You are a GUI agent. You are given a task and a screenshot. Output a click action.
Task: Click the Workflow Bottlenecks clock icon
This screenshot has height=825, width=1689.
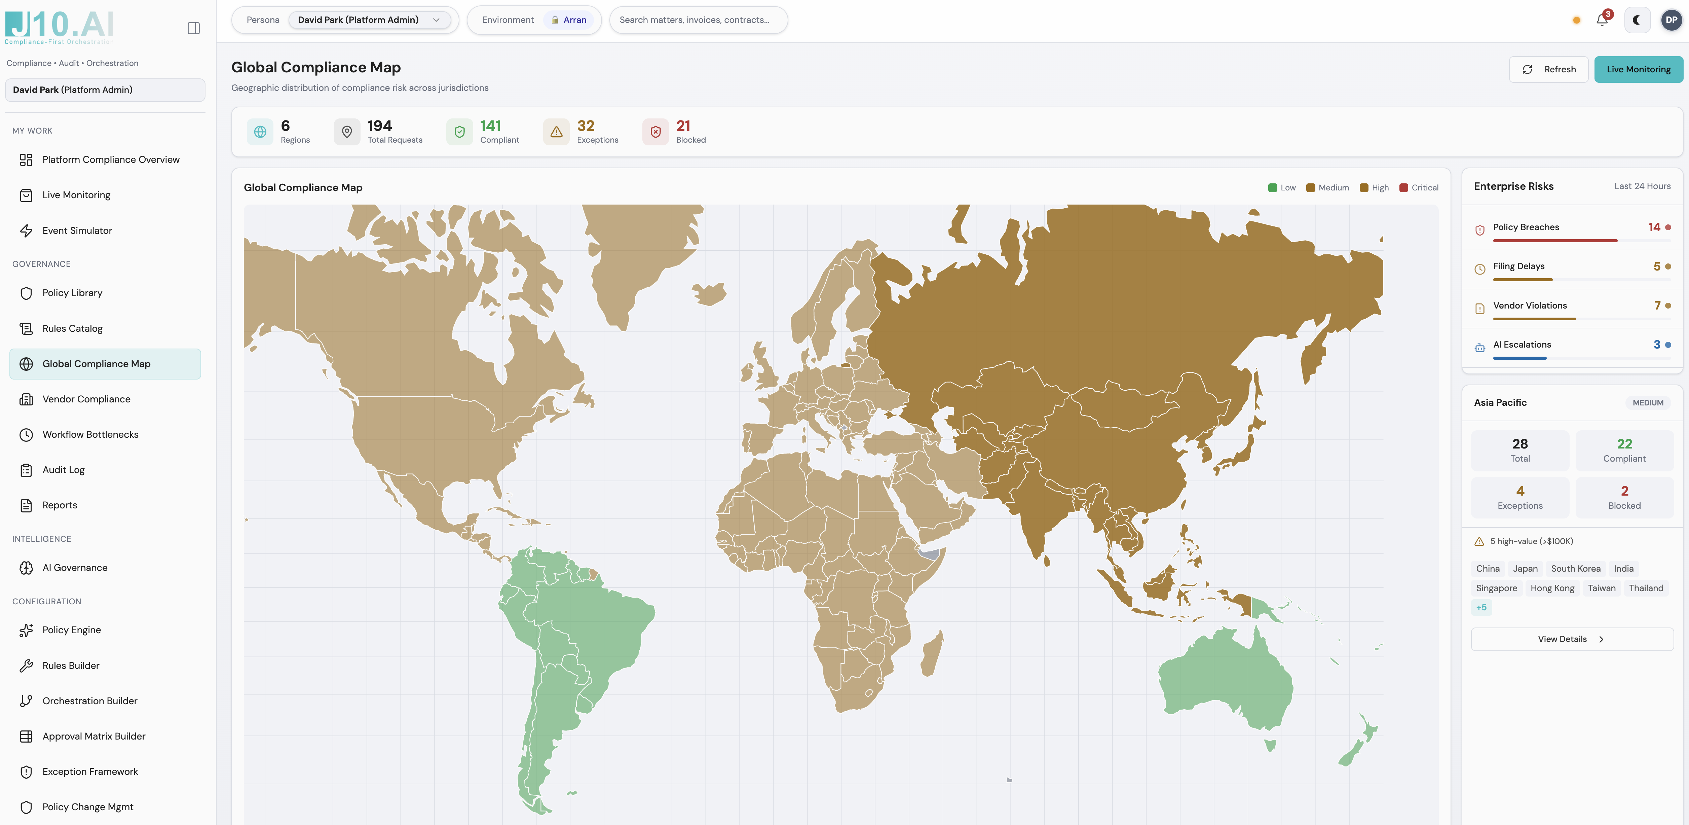pyautogui.click(x=26, y=434)
